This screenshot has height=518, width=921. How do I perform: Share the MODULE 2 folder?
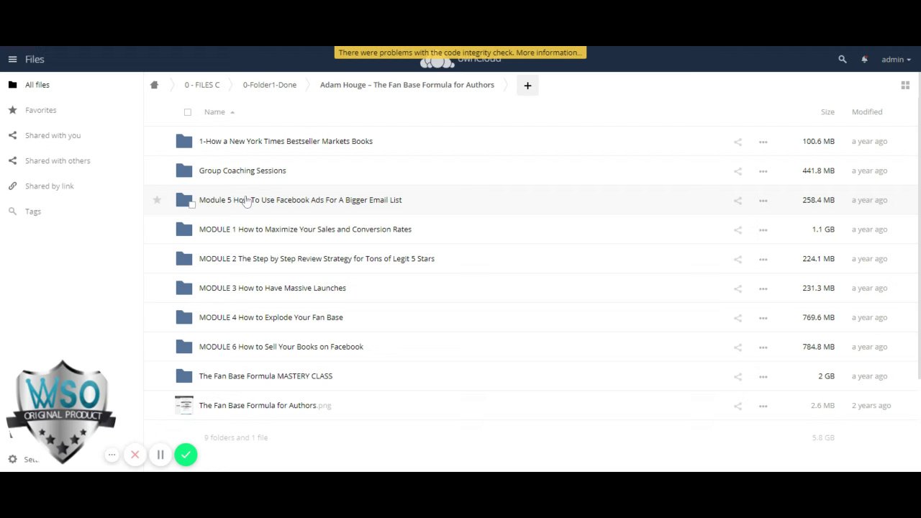[x=738, y=259]
